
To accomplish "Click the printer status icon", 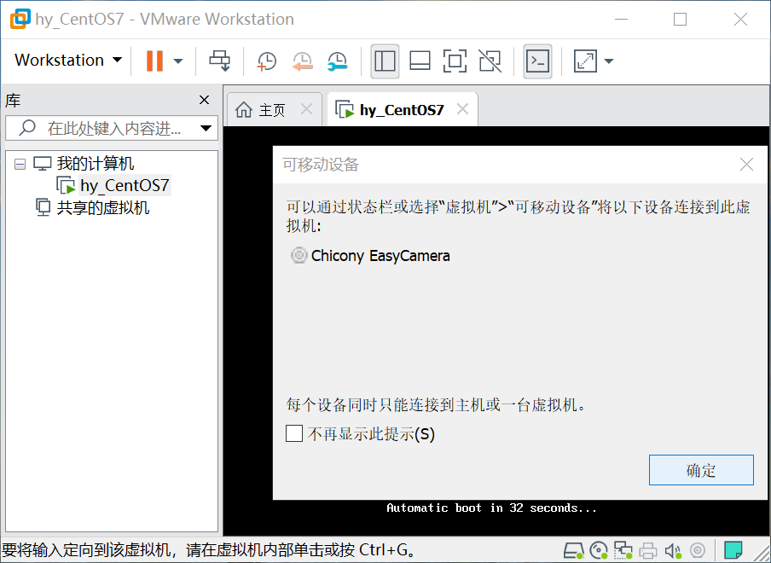I will (x=648, y=550).
